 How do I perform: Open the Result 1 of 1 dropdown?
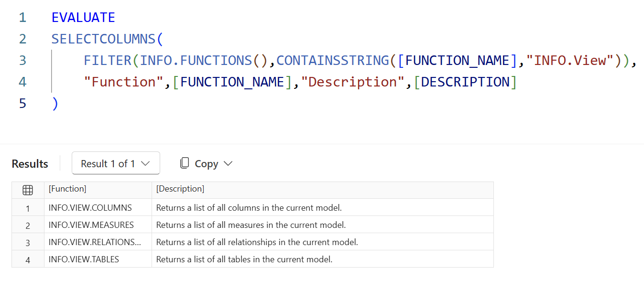[x=116, y=163]
